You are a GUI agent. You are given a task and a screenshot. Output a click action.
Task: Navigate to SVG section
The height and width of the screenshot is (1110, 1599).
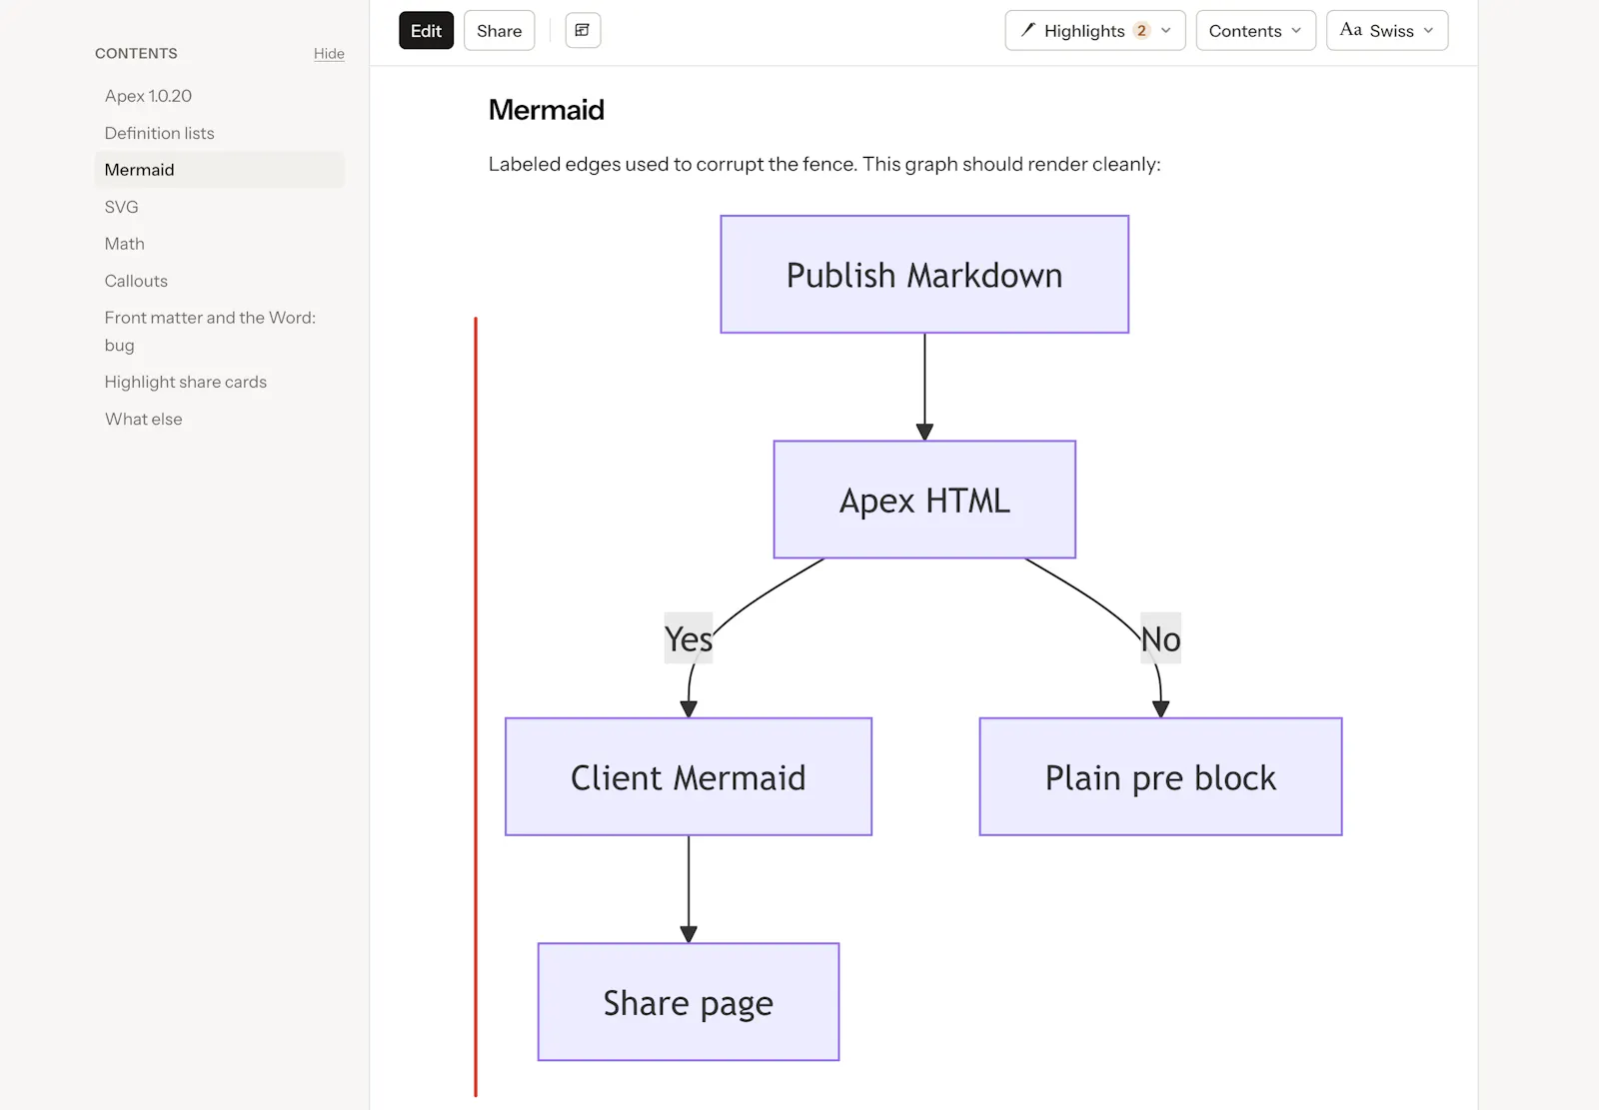(121, 207)
